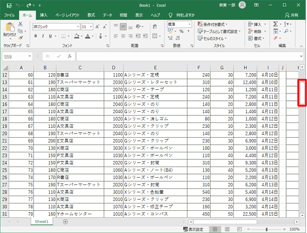Click the zoom slider handle

tap(266, 229)
